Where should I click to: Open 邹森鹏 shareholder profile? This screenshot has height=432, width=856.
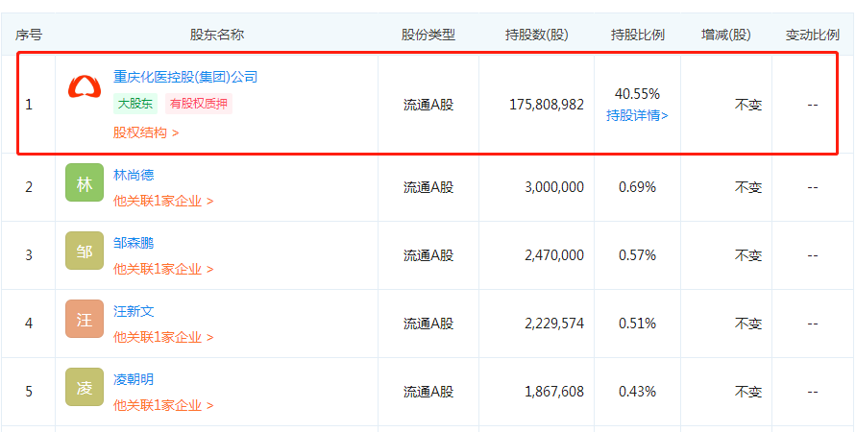pyautogui.click(x=134, y=243)
